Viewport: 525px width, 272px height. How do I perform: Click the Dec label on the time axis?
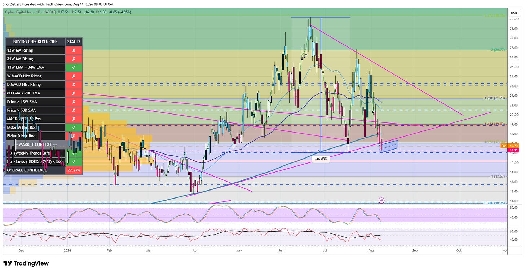[21, 250]
